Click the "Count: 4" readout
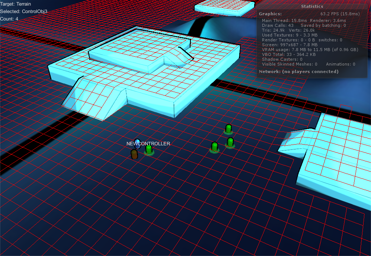 [9, 19]
